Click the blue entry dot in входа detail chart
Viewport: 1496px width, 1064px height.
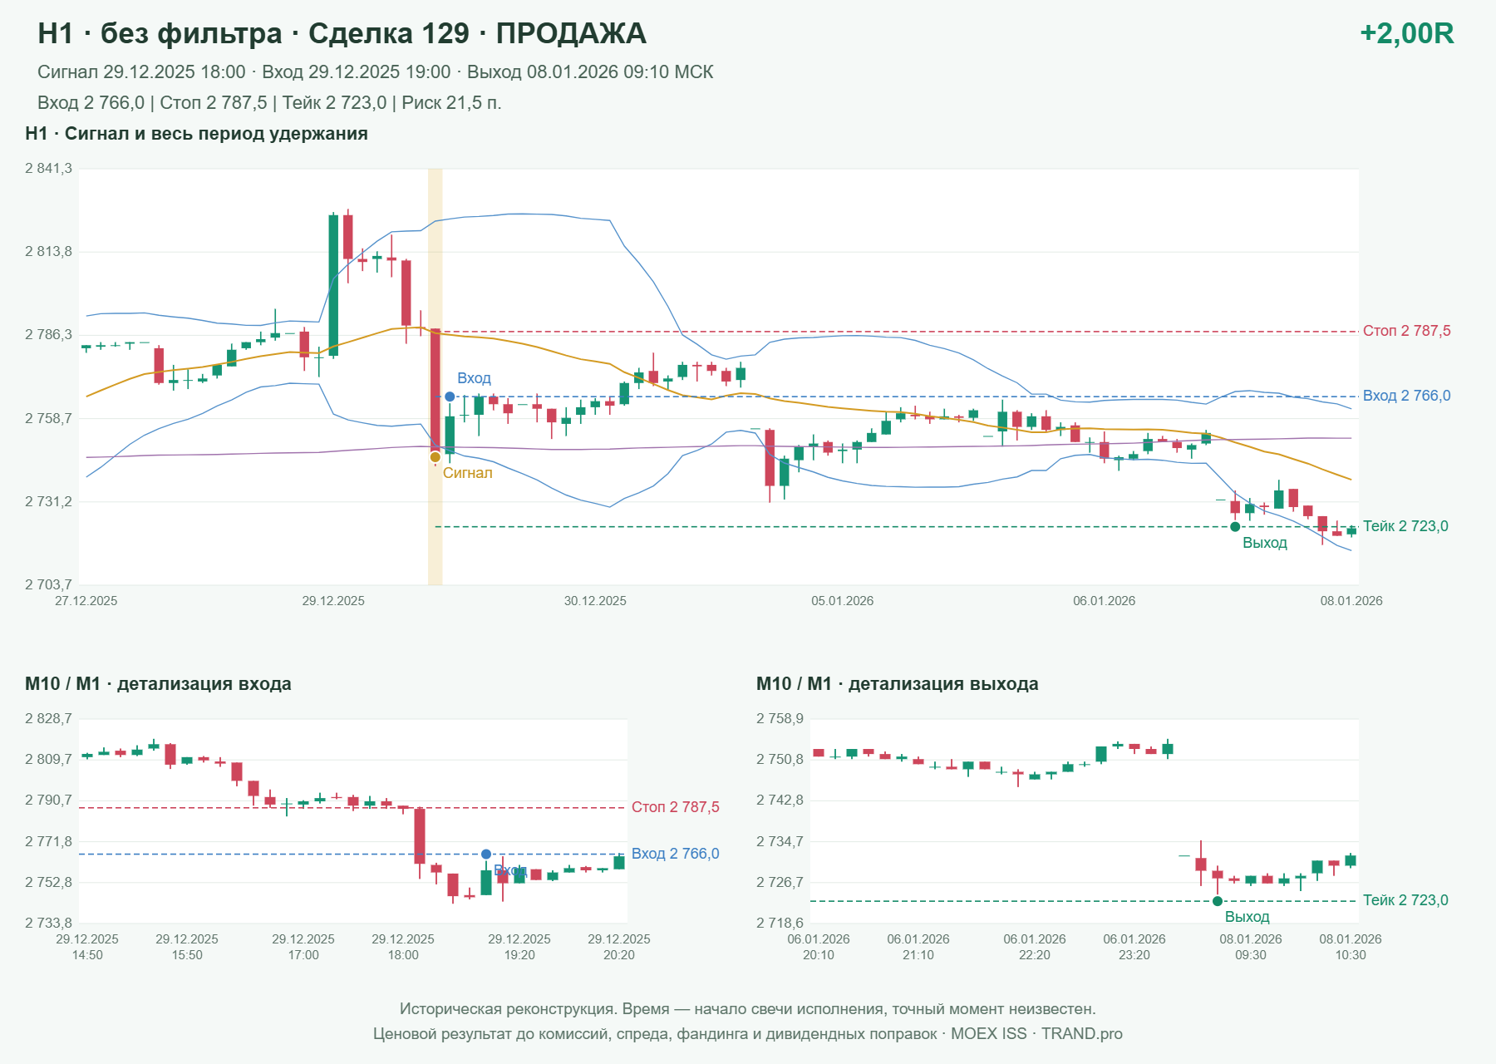point(486,854)
